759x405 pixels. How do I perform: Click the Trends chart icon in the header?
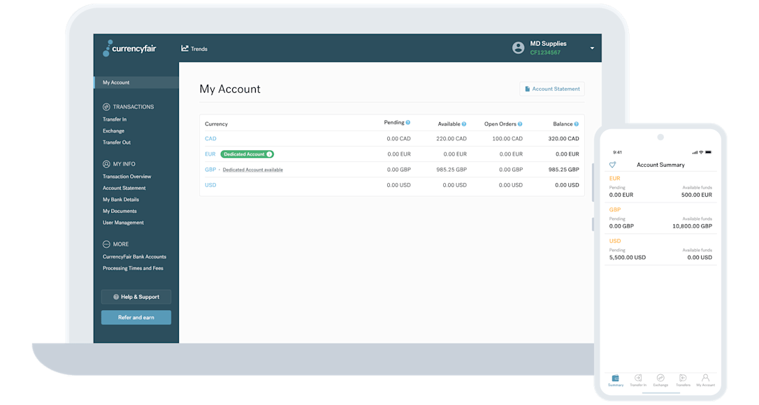(x=184, y=48)
